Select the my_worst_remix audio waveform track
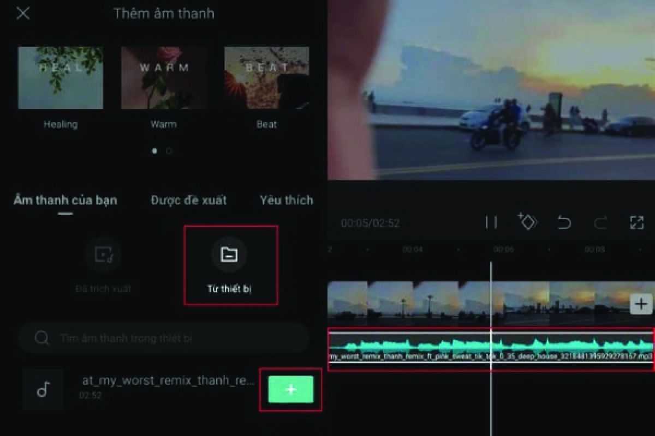Viewport: 655px width, 436px height. 491,346
